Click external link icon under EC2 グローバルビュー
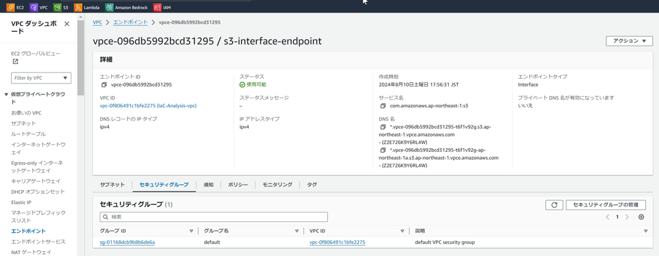 15,62
